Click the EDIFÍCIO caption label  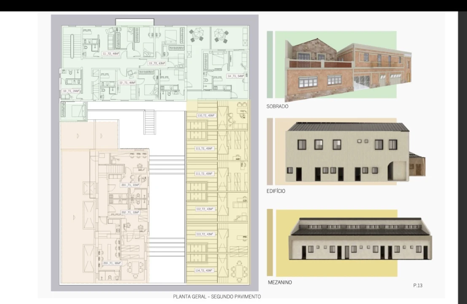tap(276, 191)
